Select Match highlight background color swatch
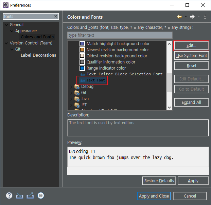The height and width of the screenshot is (205, 211). click(82, 44)
